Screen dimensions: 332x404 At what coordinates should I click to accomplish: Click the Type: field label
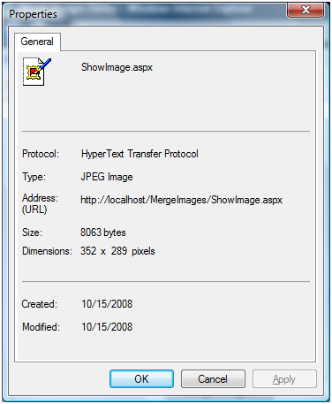[34, 177]
